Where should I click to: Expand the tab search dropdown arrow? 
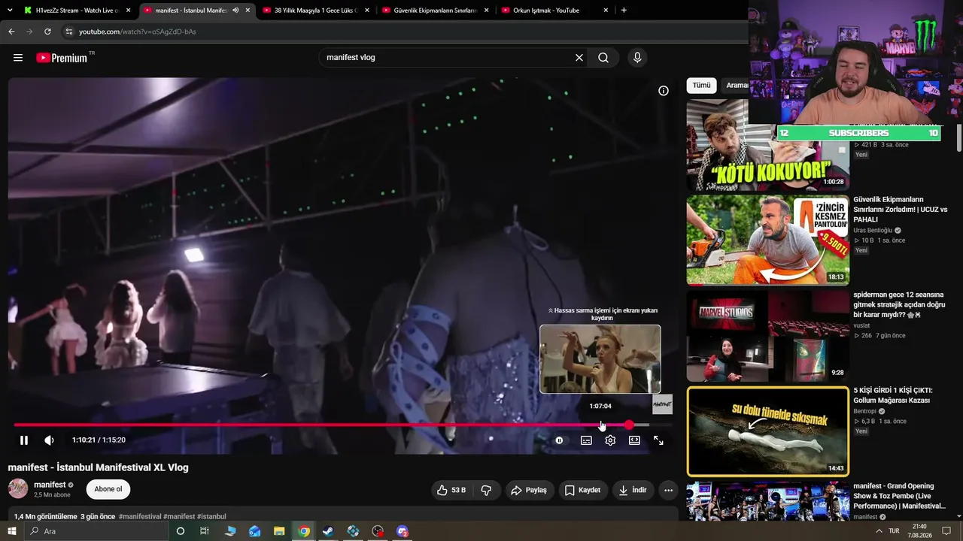tap(10, 11)
